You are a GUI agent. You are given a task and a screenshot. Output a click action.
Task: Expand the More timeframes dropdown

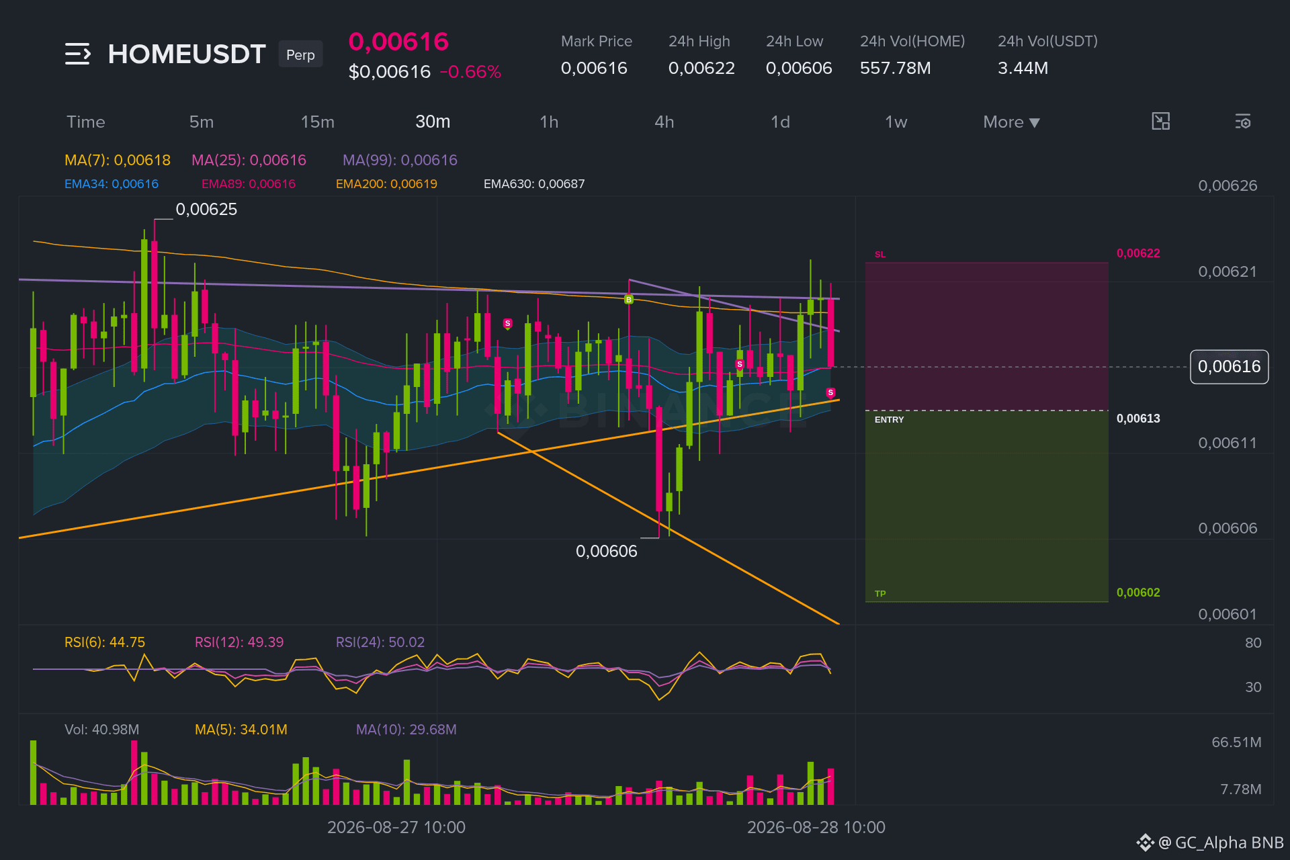[x=1011, y=122]
